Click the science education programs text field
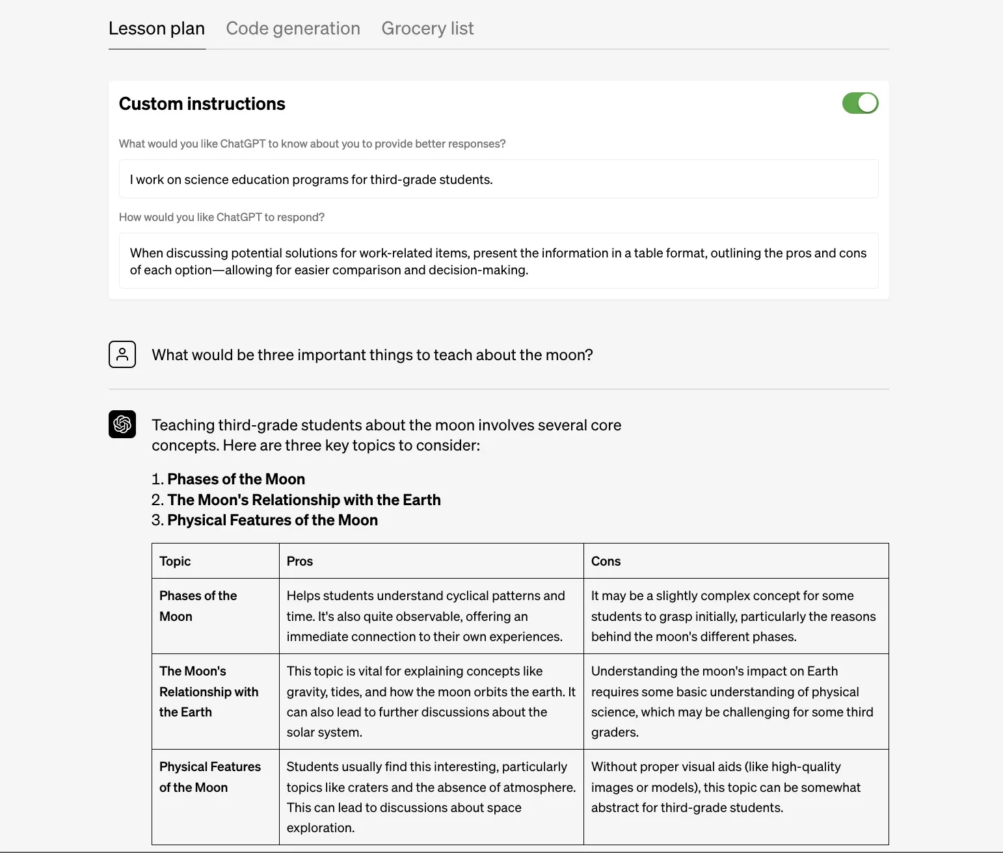 pyautogui.click(x=498, y=179)
